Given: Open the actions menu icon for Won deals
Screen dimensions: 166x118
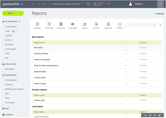Looking at the screenshot, I should (126, 48).
